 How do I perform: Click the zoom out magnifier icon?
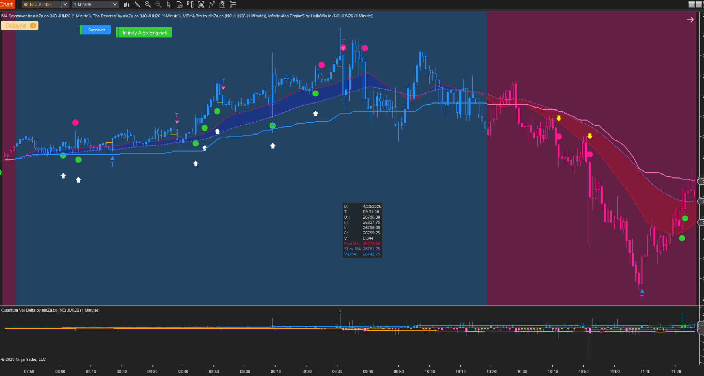[x=158, y=4]
